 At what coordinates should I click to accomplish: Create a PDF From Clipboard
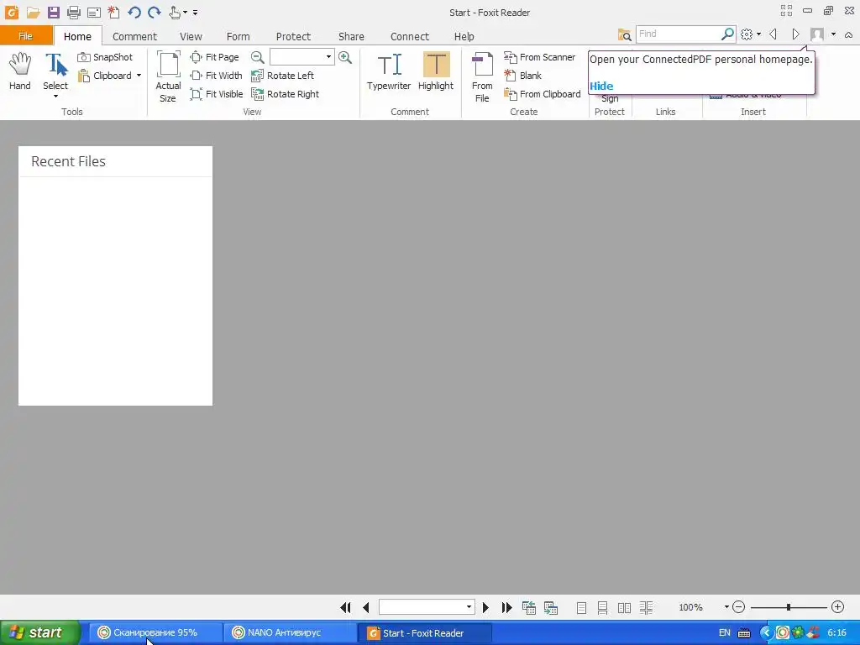[543, 94]
